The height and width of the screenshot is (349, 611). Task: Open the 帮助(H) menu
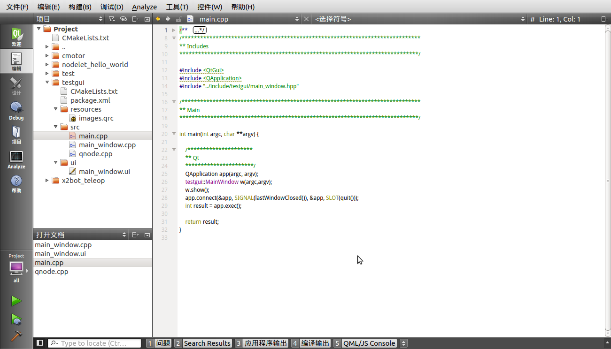243,7
